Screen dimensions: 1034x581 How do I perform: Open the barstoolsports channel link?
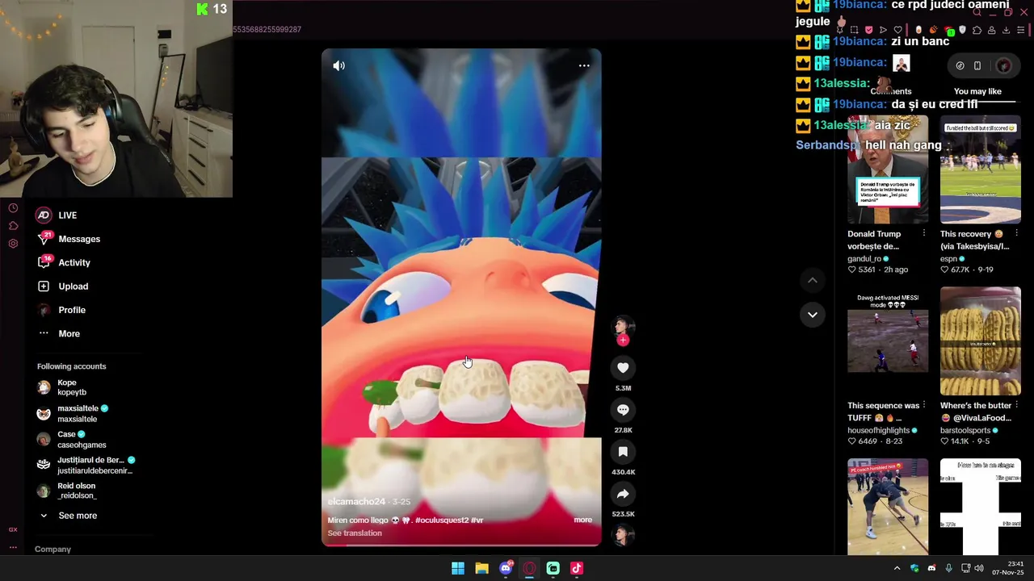965,431
